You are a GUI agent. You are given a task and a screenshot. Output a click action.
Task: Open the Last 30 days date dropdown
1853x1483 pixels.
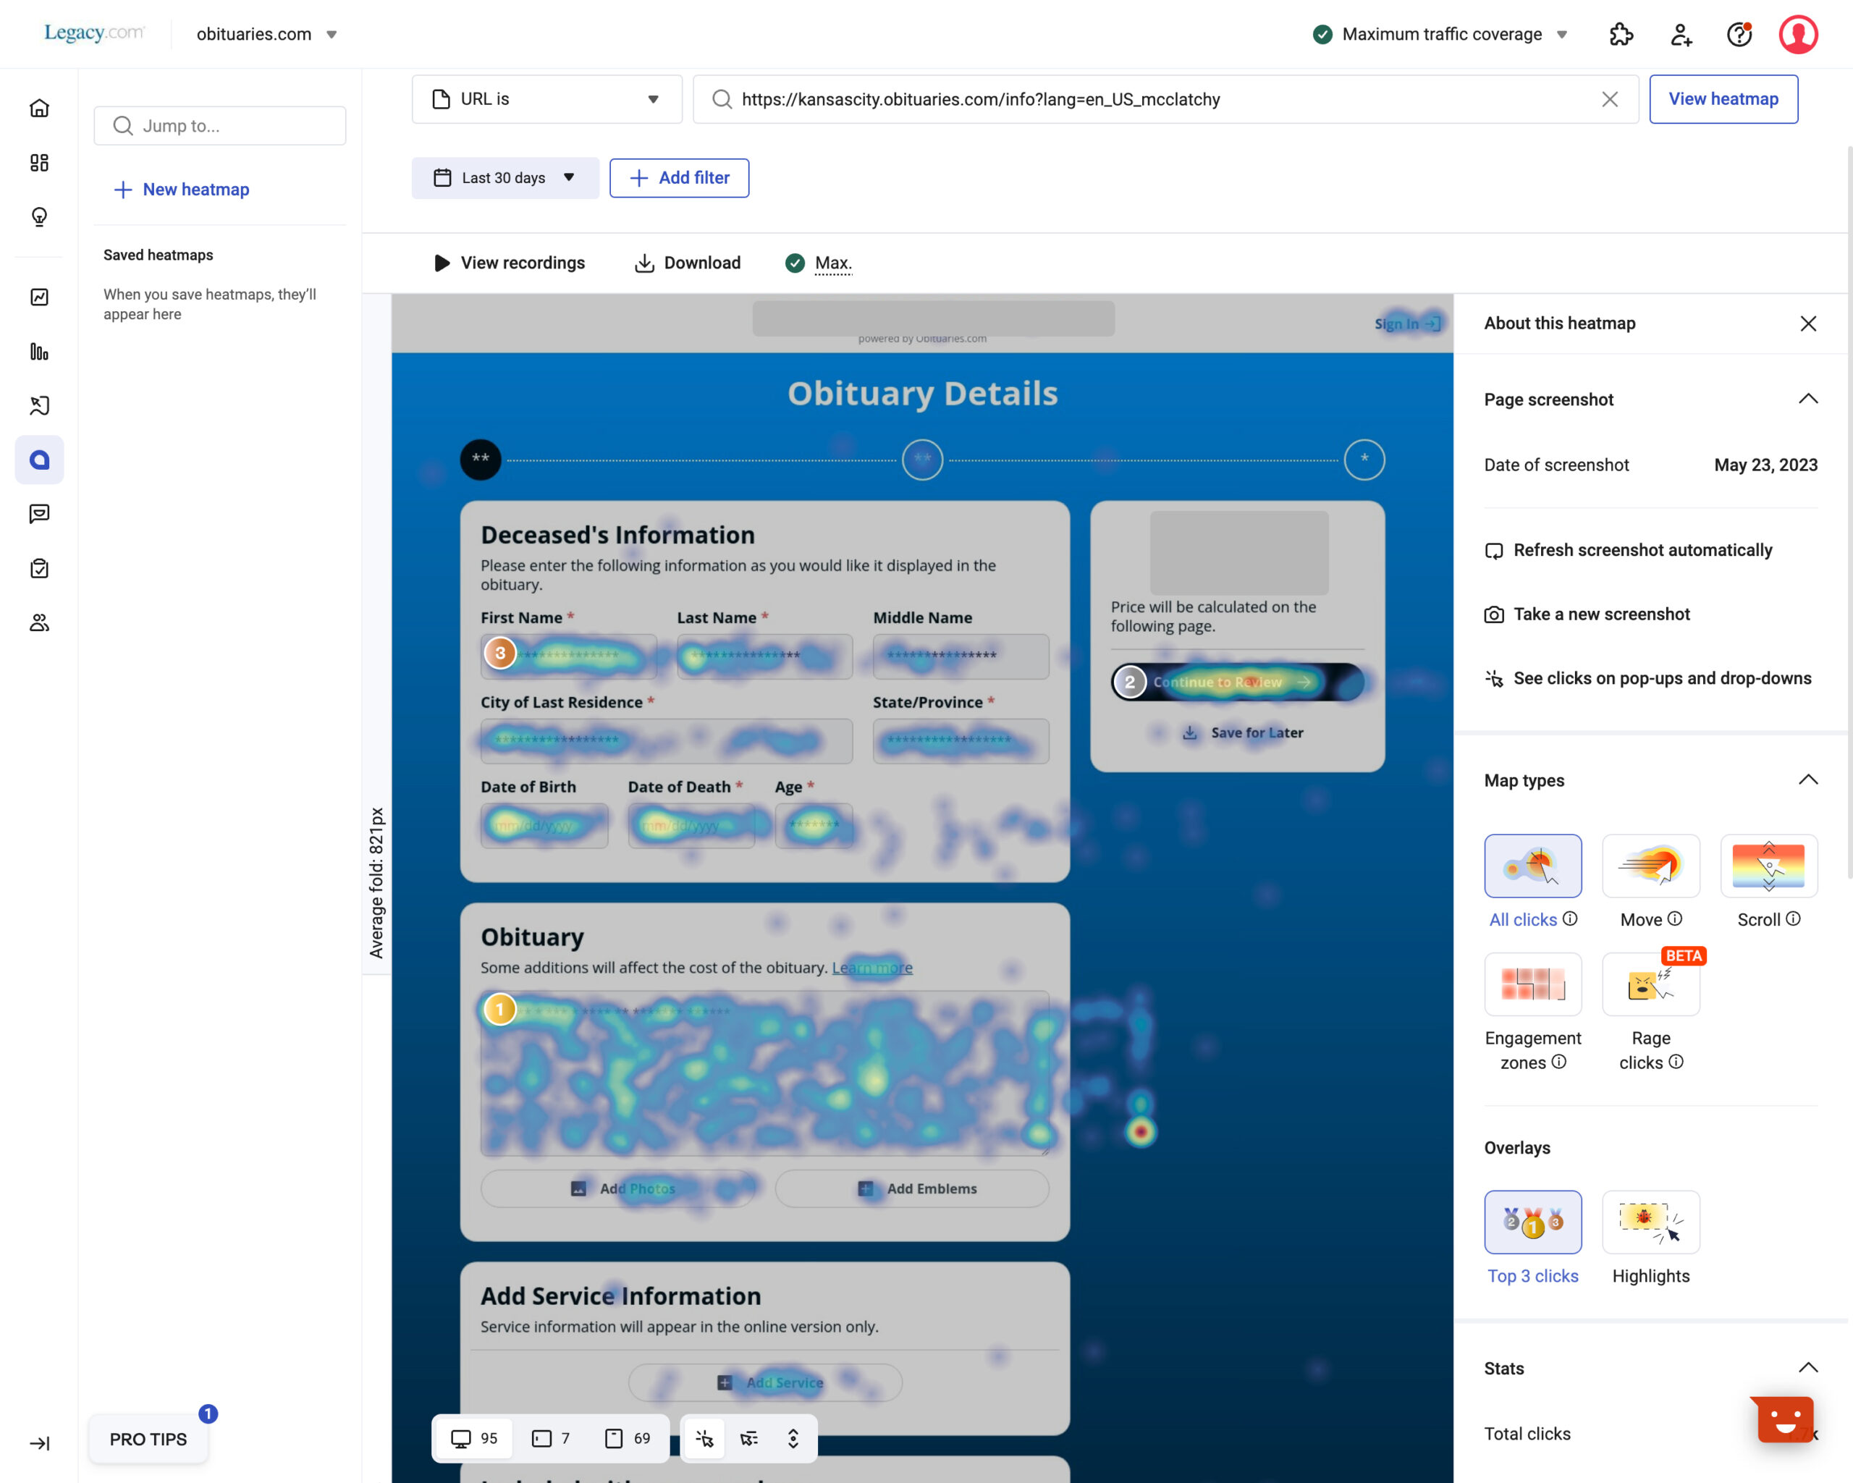coord(505,178)
